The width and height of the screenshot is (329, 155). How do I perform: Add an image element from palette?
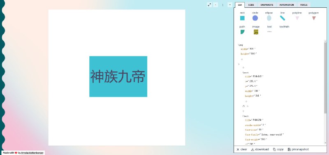tap(256, 30)
